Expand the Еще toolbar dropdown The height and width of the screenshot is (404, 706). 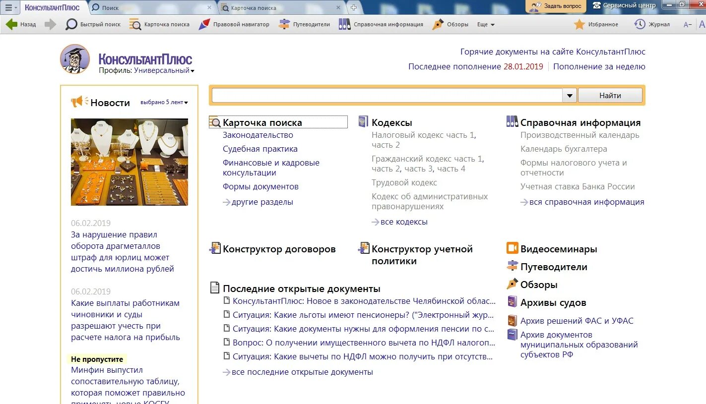[x=486, y=24]
